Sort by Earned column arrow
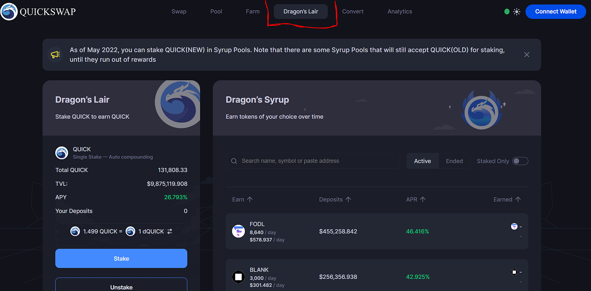 click(518, 199)
